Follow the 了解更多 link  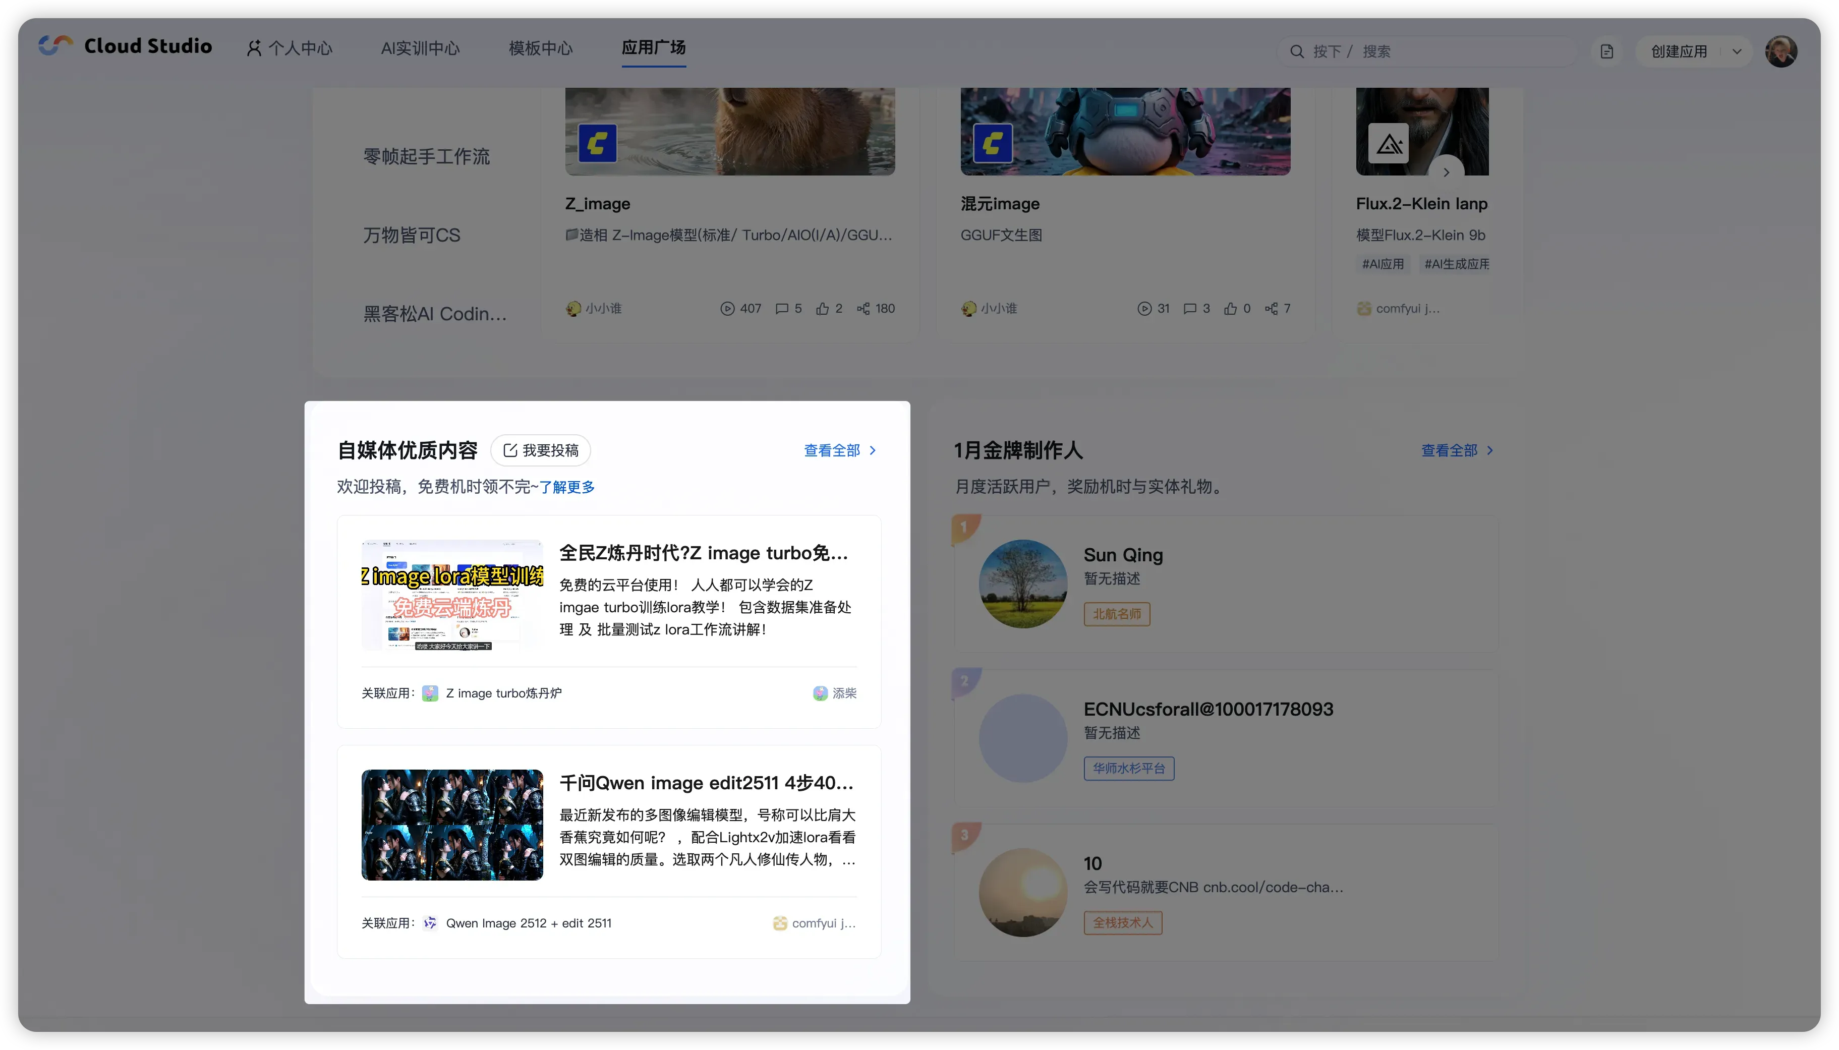[567, 487]
